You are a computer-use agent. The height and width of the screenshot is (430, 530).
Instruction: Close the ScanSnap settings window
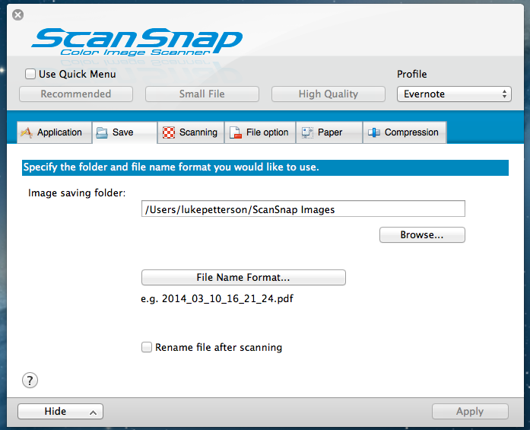pos(17,14)
